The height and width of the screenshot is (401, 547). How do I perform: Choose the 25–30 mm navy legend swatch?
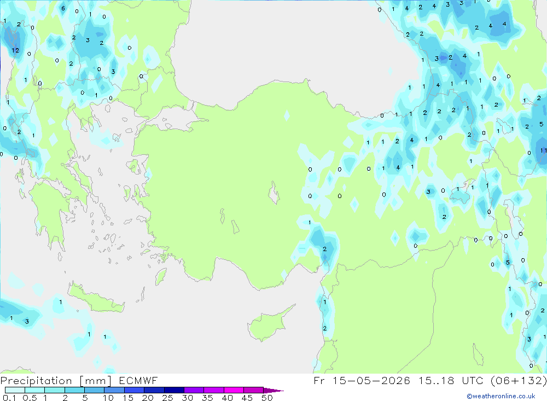pyautogui.click(x=174, y=390)
